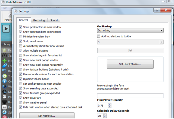The width and height of the screenshot is (174, 119).
Task: Open the On Startup dropdown
Action: 130,31
